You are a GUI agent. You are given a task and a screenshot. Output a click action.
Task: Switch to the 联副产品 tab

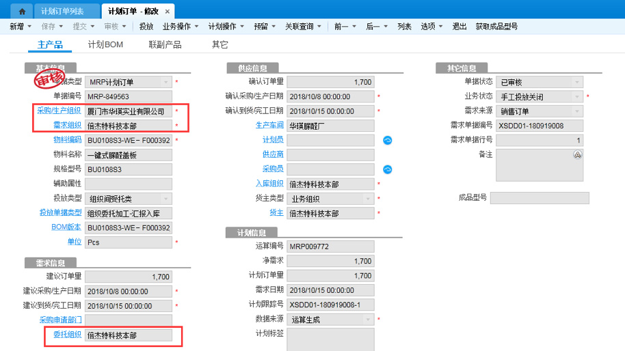(x=165, y=44)
